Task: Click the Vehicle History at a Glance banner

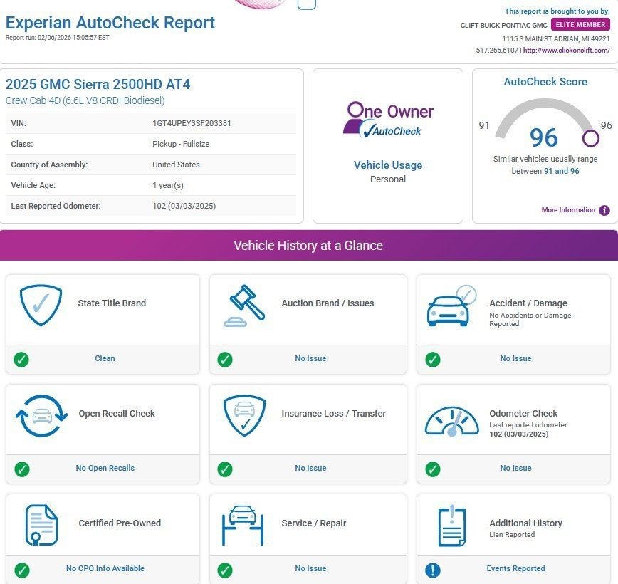Action: coord(309,246)
